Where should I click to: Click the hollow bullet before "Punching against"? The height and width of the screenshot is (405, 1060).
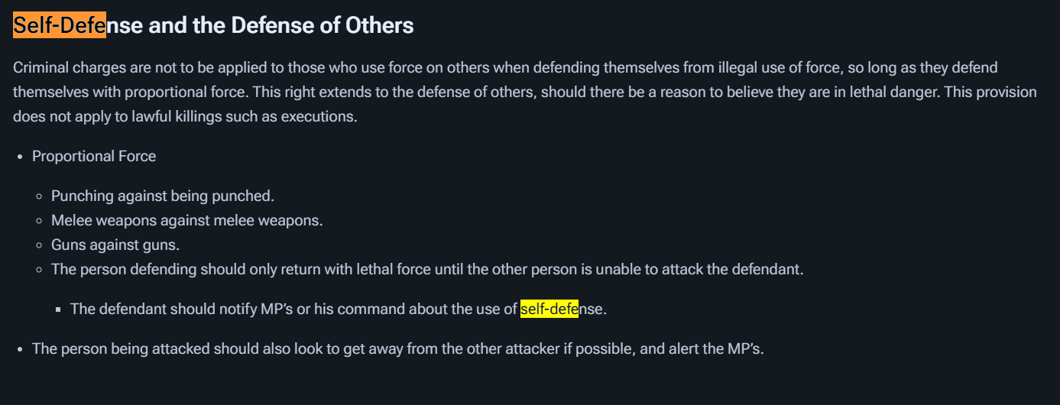click(39, 197)
